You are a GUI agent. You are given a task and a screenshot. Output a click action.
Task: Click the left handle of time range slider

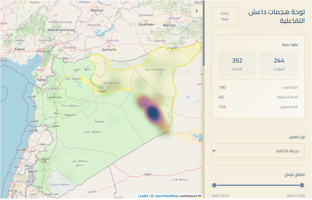pyautogui.click(x=214, y=185)
